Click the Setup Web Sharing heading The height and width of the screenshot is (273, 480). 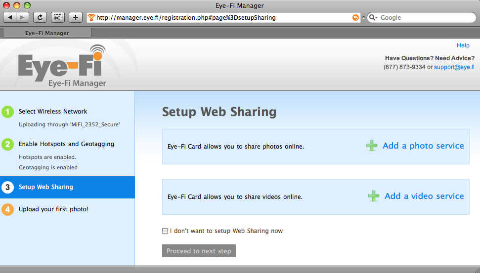pos(219,112)
